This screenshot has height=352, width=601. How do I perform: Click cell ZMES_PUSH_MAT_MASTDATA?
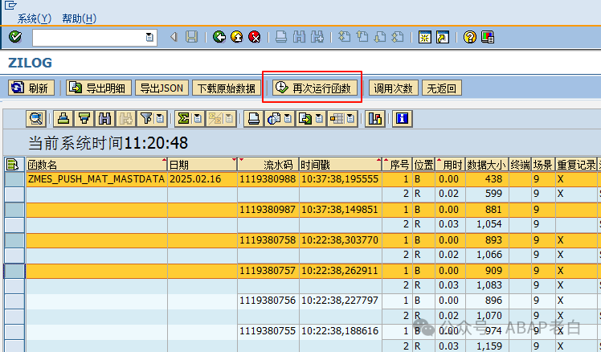tap(96, 179)
